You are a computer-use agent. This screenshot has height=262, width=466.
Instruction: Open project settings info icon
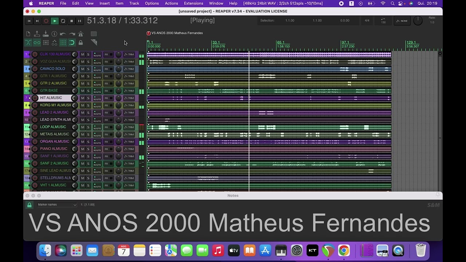54,34
